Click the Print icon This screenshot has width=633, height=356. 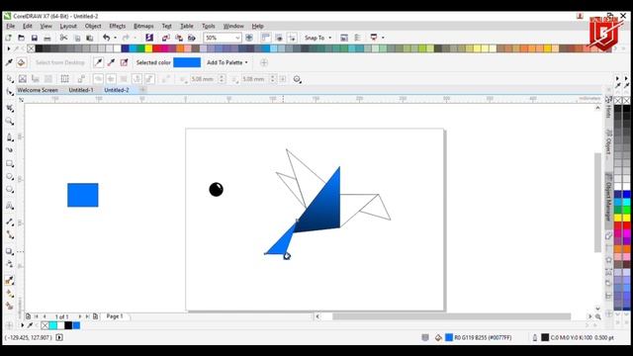pyautogui.click(x=47, y=38)
